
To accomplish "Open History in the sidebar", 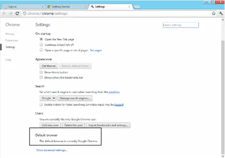I will [x=10, y=34].
